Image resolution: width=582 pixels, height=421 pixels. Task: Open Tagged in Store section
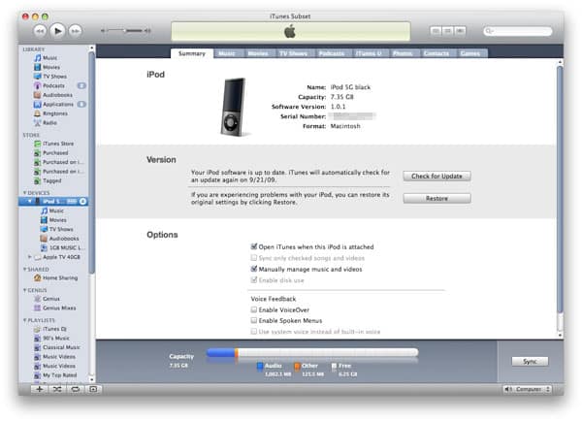click(x=52, y=180)
